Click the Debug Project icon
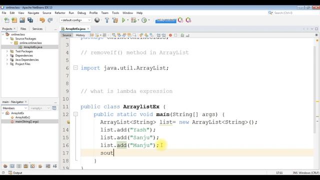The width and height of the screenshot is (320, 180). 133,20
